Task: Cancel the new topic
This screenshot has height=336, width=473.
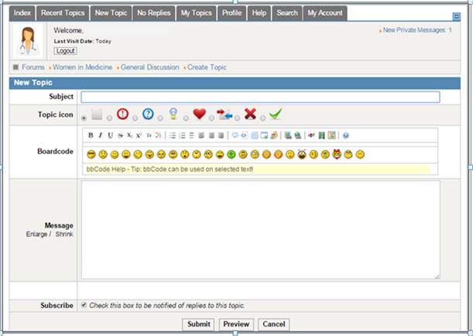Action: tap(274, 324)
